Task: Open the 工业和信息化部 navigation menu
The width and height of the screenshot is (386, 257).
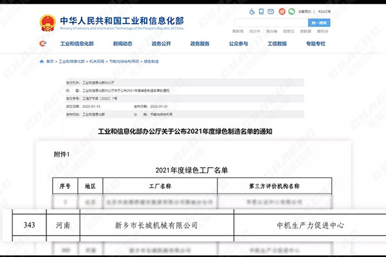Action: click(x=78, y=44)
